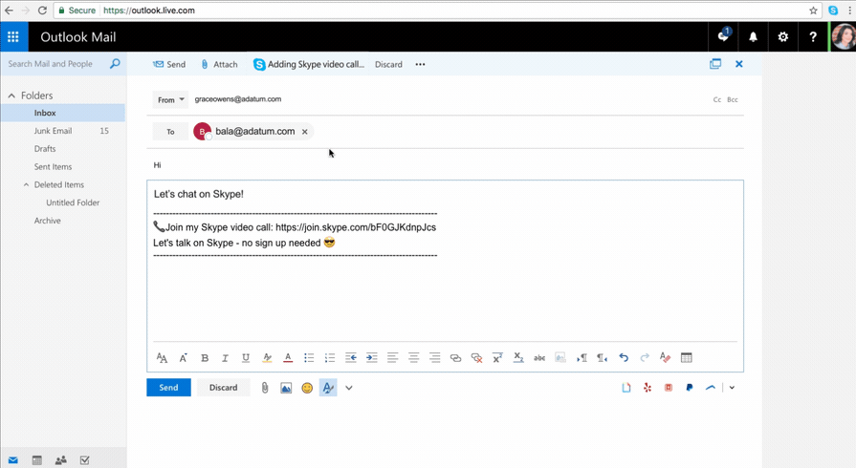856x468 pixels.
Task: Open the font size picker
Action: 184,358
